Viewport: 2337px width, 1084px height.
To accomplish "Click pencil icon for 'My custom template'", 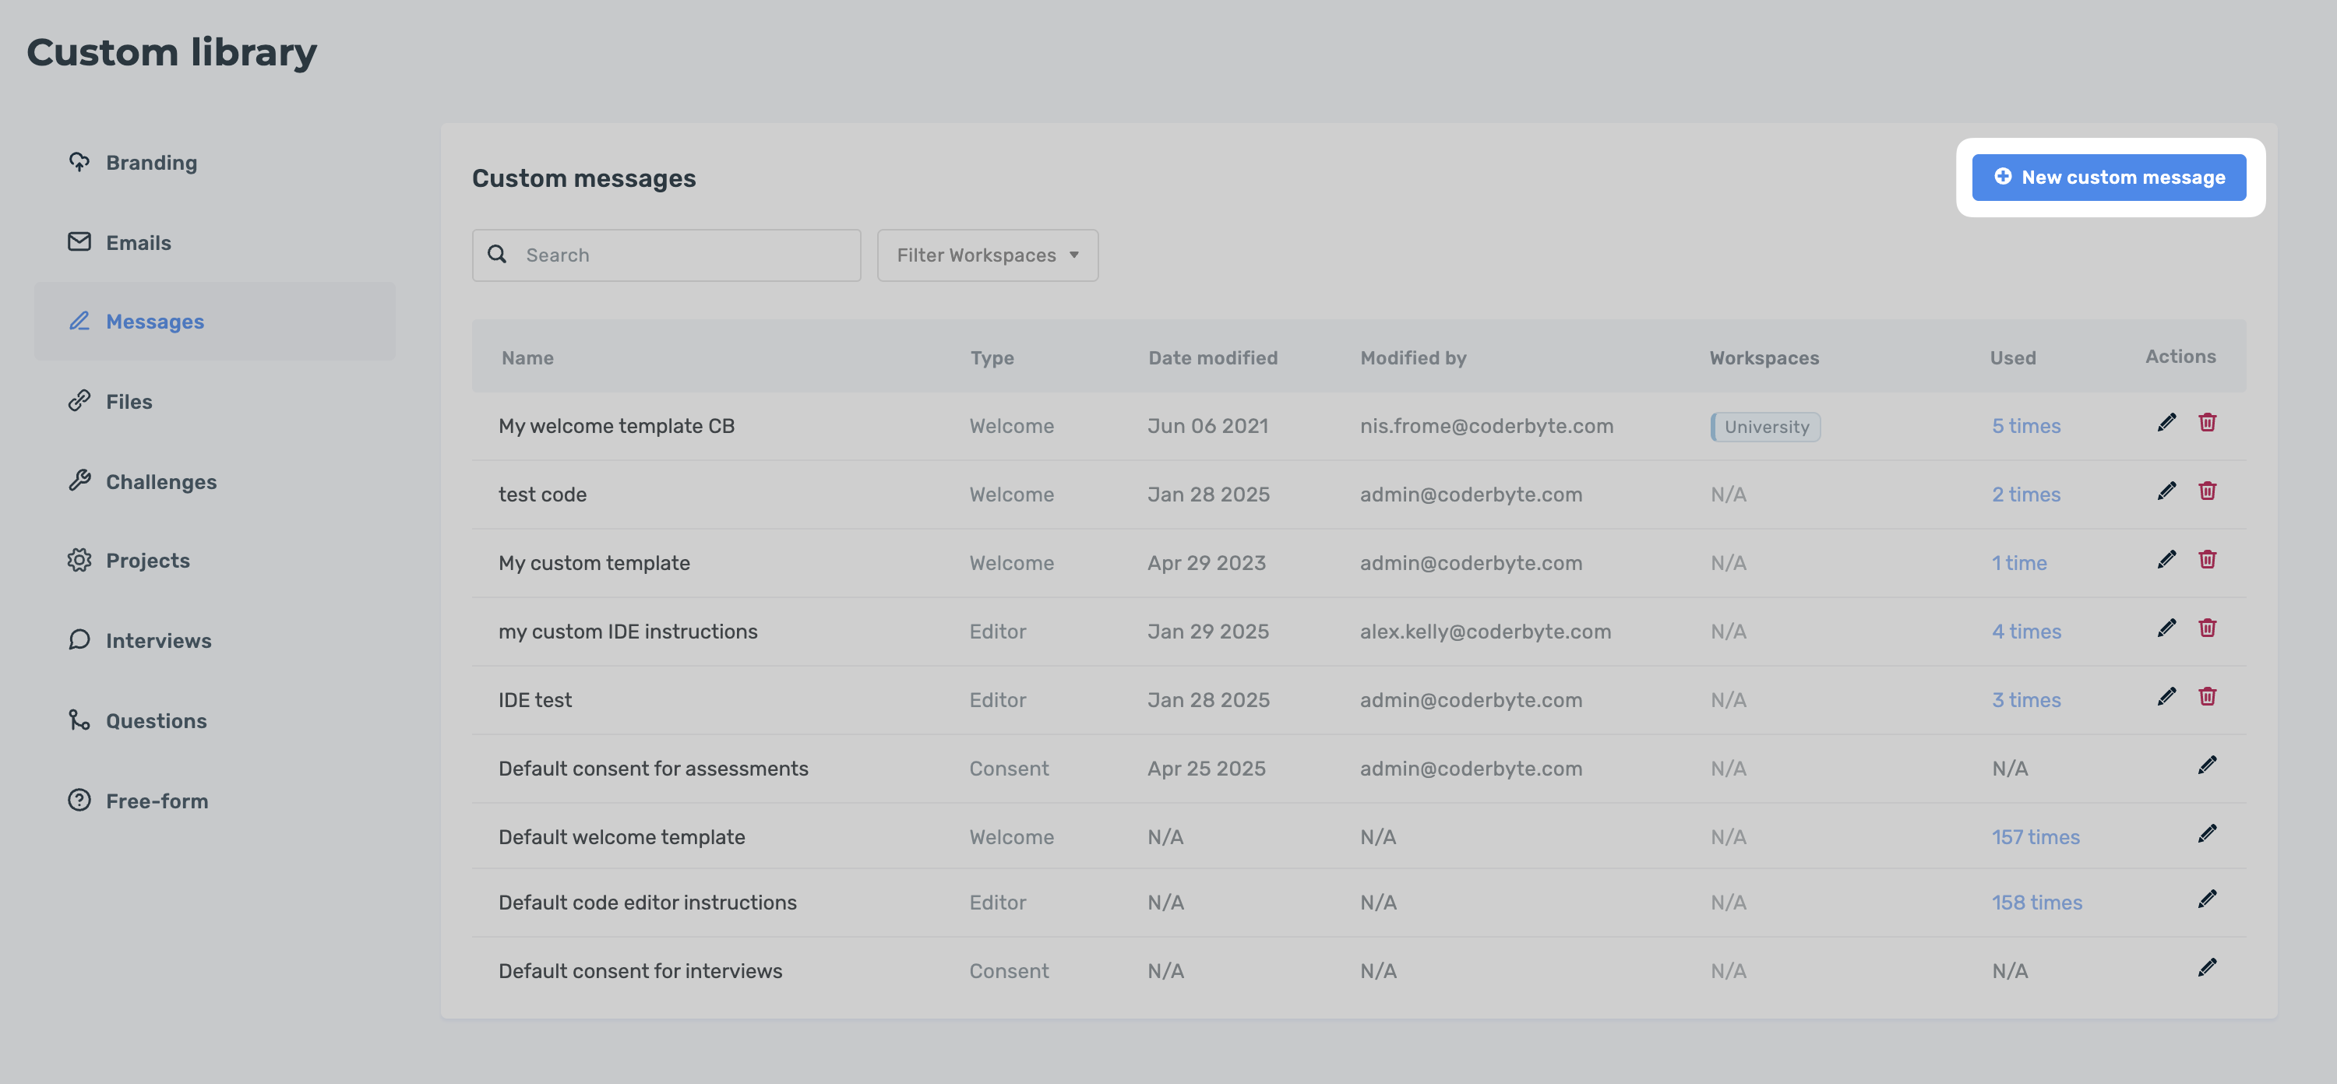I will click(2166, 560).
